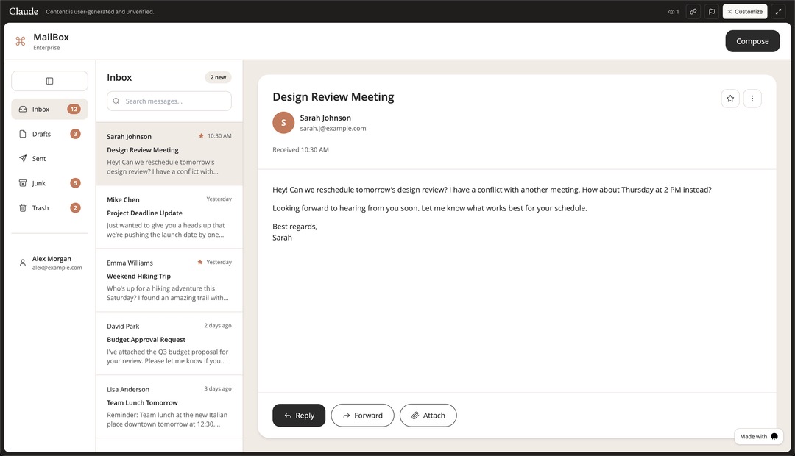Image resolution: width=795 pixels, height=456 pixels.
Task: Compose a new email
Action: tap(752, 41)
